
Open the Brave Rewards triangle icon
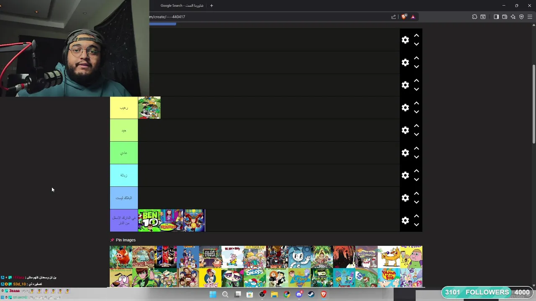413,17
